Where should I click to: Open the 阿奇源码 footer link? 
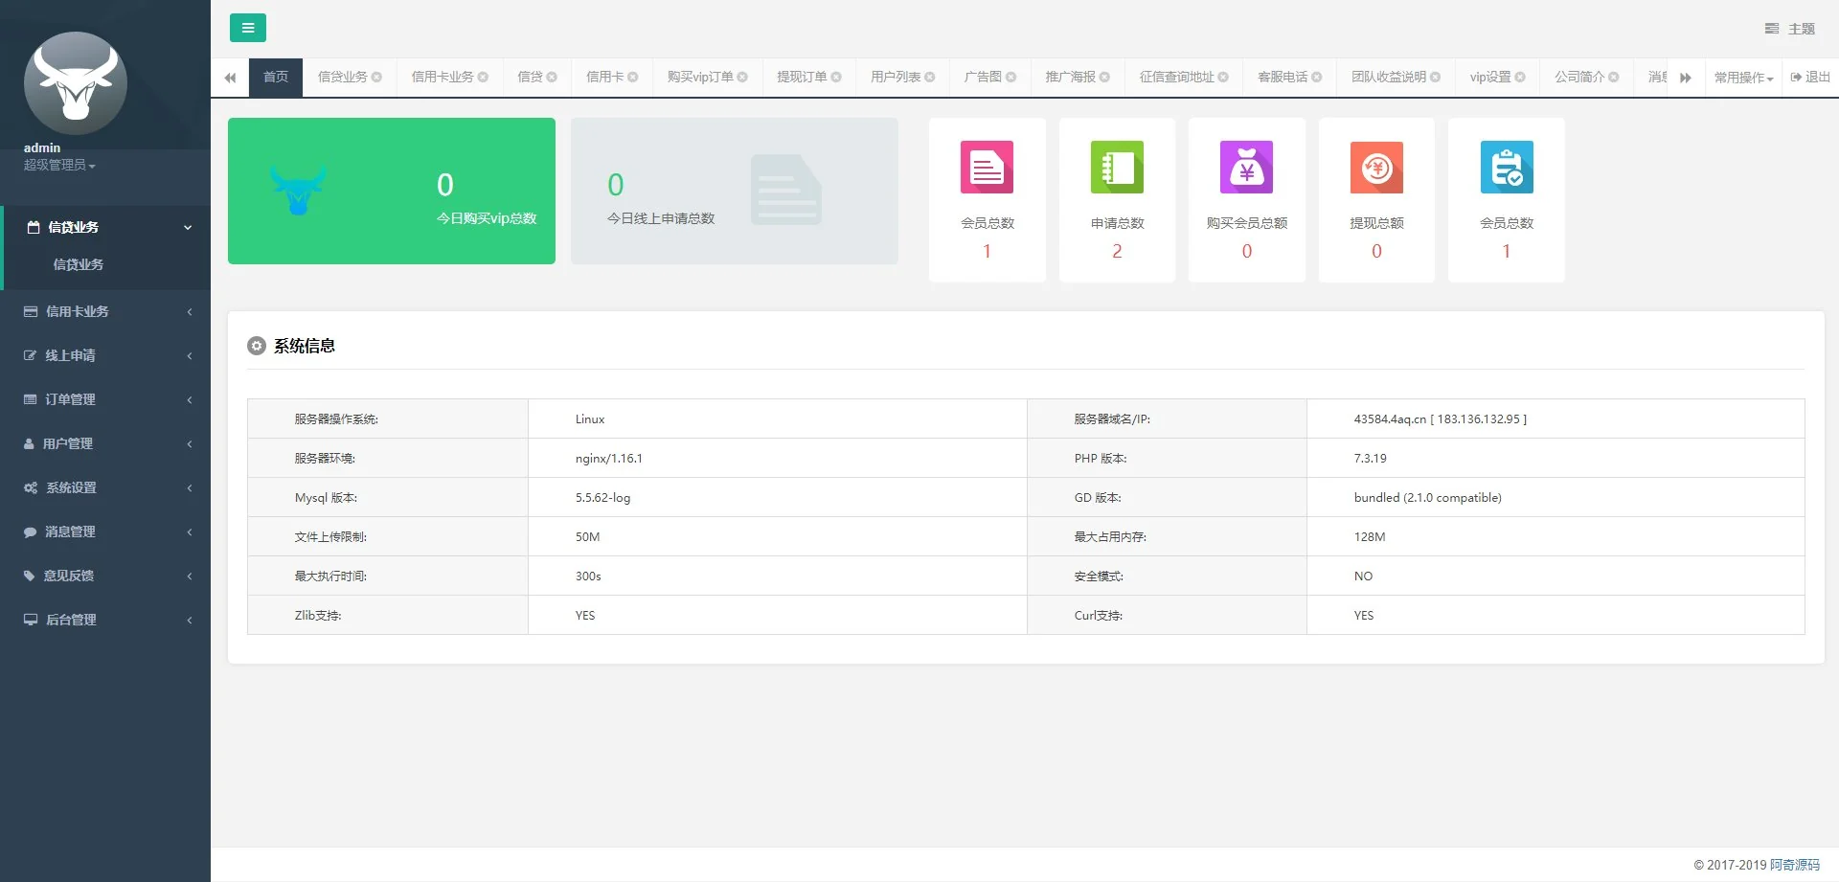(x=1794, y=865)
